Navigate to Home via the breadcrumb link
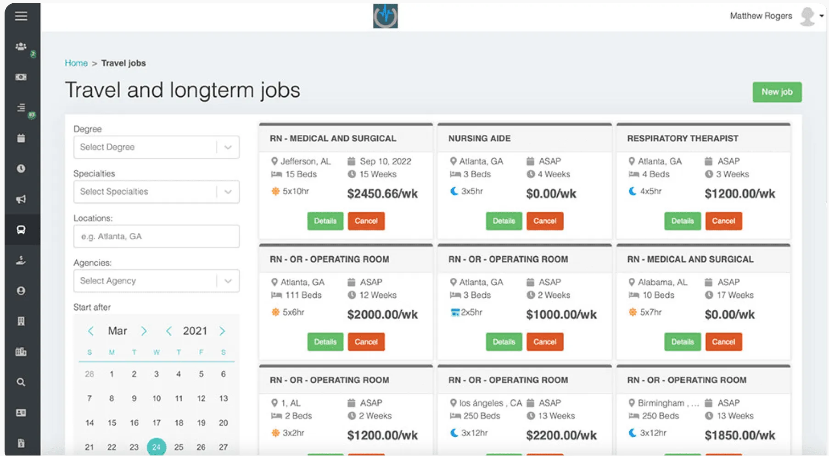This screenshot has height=456, width=829. click(x=76, y=63)
